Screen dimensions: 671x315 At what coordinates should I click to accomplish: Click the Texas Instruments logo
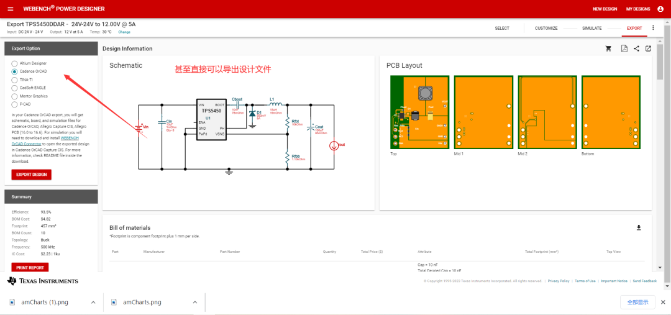pyautogui.click(x=43, y=281)
